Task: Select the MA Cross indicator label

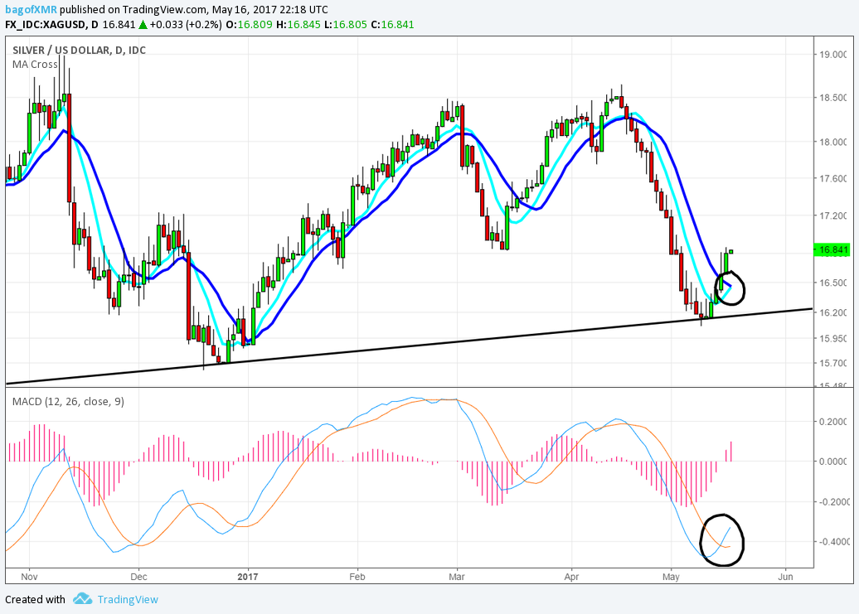Action: coord(35,64)
